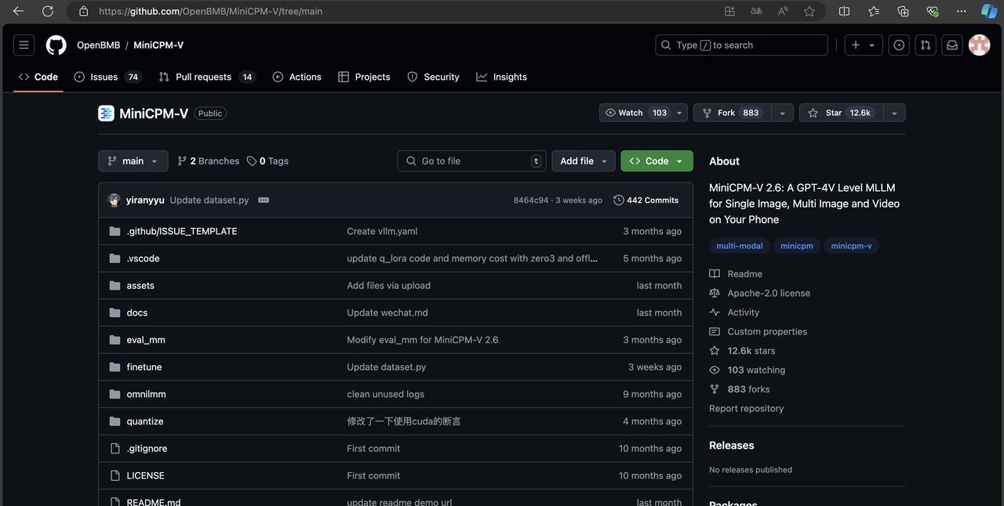The height and width of the screenshot is (506, 1004).
Task: Expand the Add file dropdown
Action: coord(584,161)
